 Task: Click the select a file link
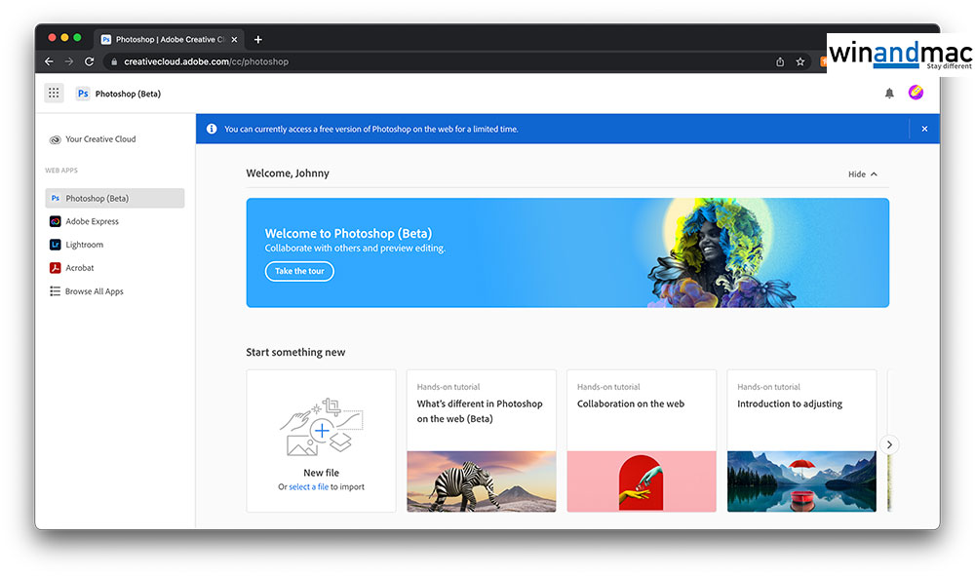308,487
